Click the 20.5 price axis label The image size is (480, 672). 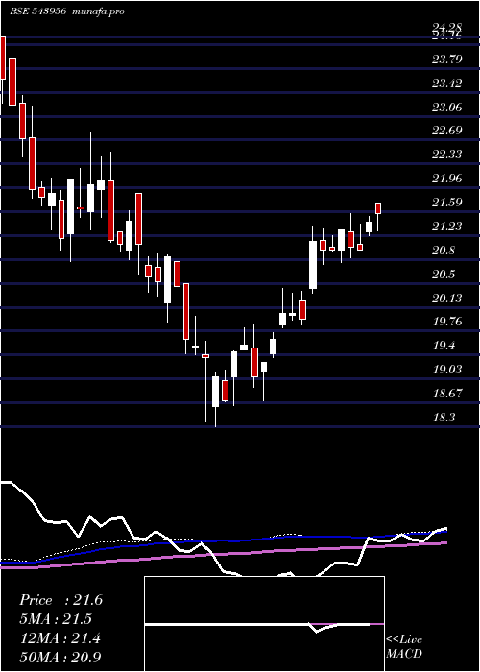(444, 274)
